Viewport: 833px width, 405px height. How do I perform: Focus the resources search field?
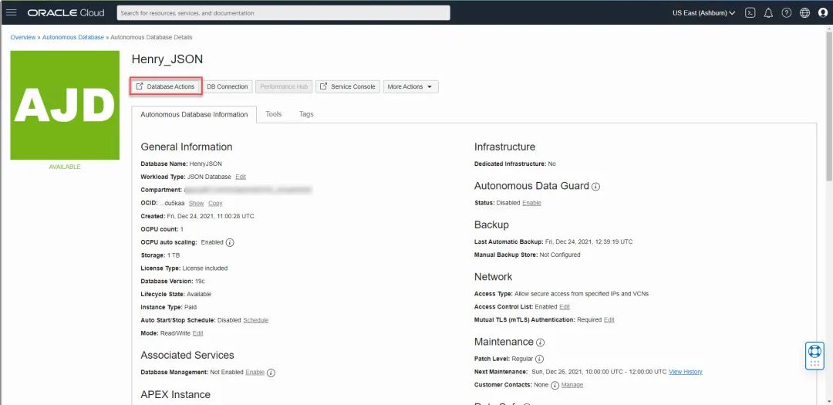pos(284,13)
